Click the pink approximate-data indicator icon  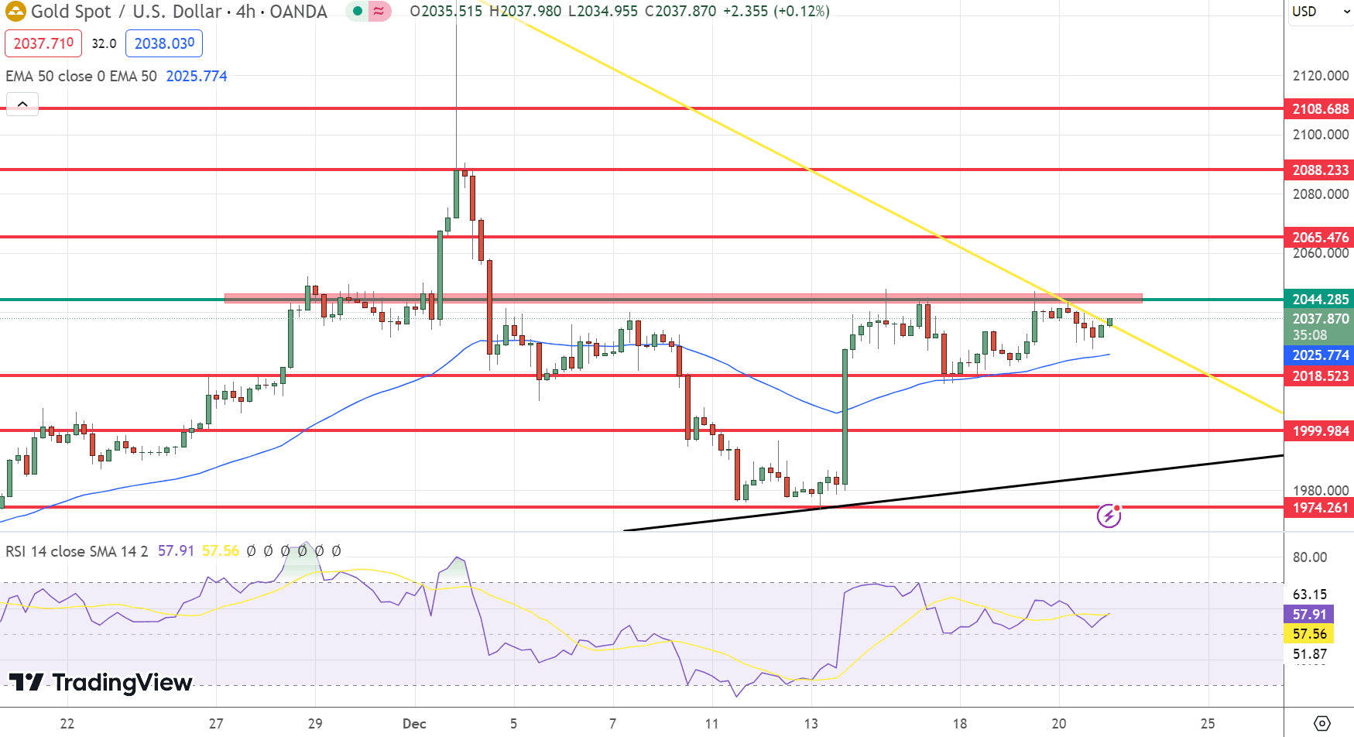[x=379, y=12]
